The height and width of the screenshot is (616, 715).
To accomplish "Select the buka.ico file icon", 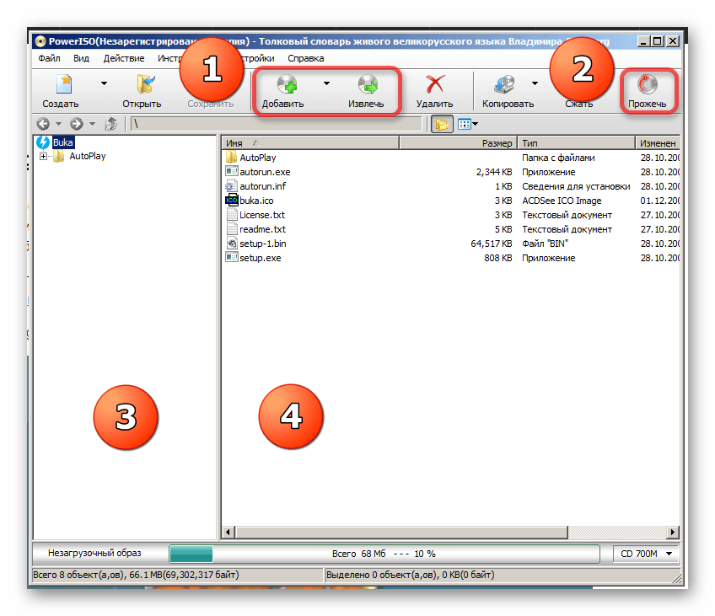I will tap(232, 201).
